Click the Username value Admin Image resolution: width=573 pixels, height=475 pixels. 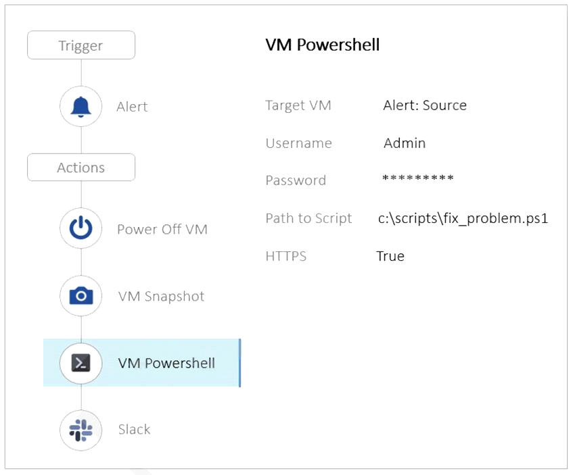click(x=405, y=143)
